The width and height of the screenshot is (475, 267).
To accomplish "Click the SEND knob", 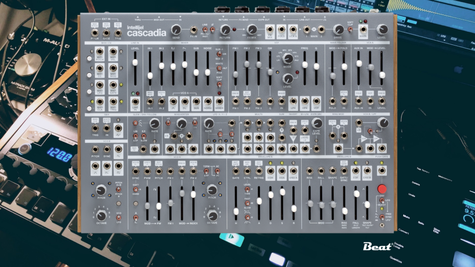I will coord(176,30).
